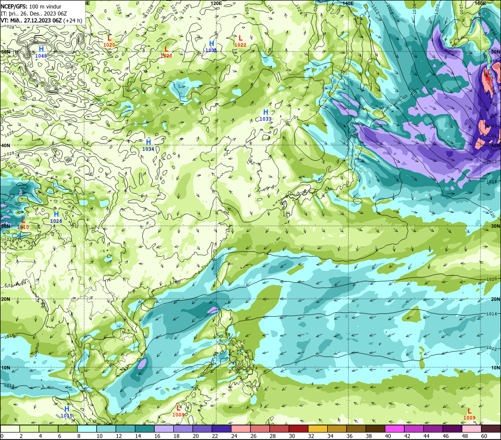Select the maroon swatch past 60

491,428
